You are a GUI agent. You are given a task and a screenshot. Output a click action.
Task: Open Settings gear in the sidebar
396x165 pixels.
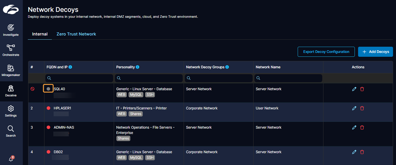tap(11, 111)
